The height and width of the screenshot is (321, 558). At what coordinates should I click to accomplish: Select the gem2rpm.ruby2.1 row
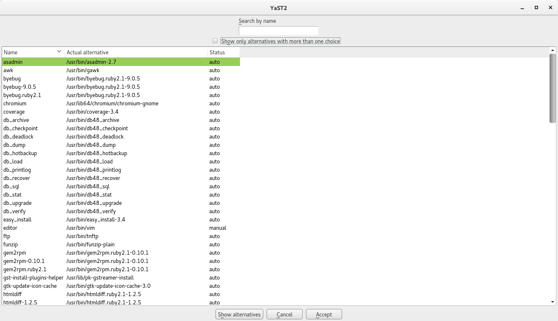(x=121, y=269)
